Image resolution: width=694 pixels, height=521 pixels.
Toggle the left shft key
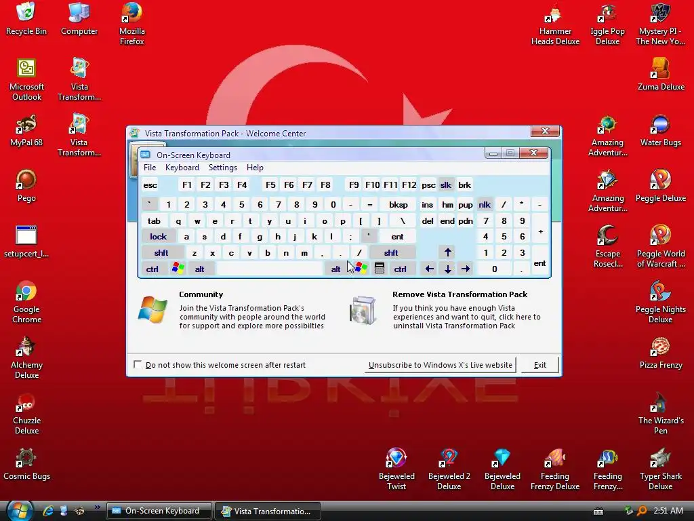[161, 252]
